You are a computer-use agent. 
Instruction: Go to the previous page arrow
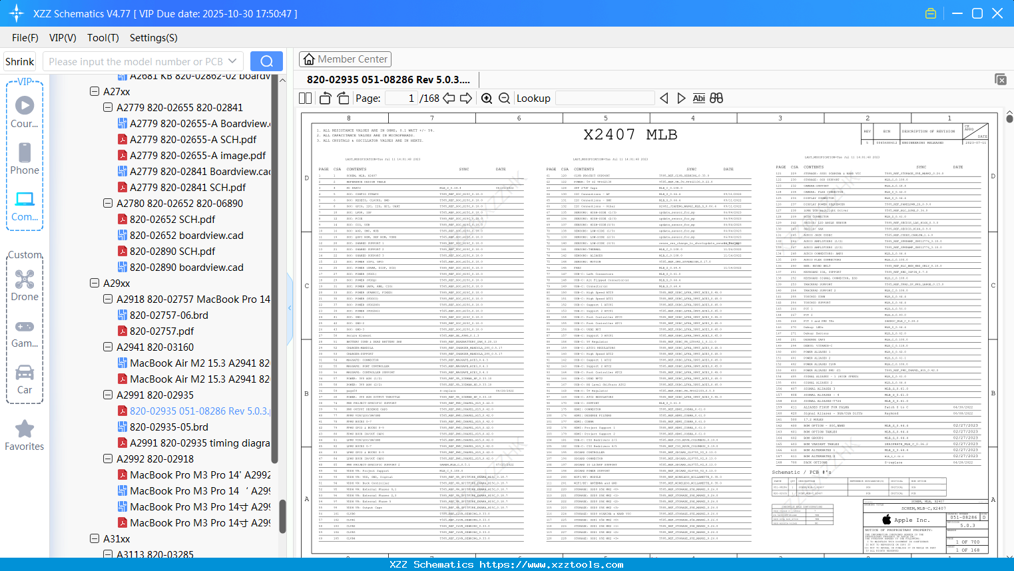pos(449,98)
